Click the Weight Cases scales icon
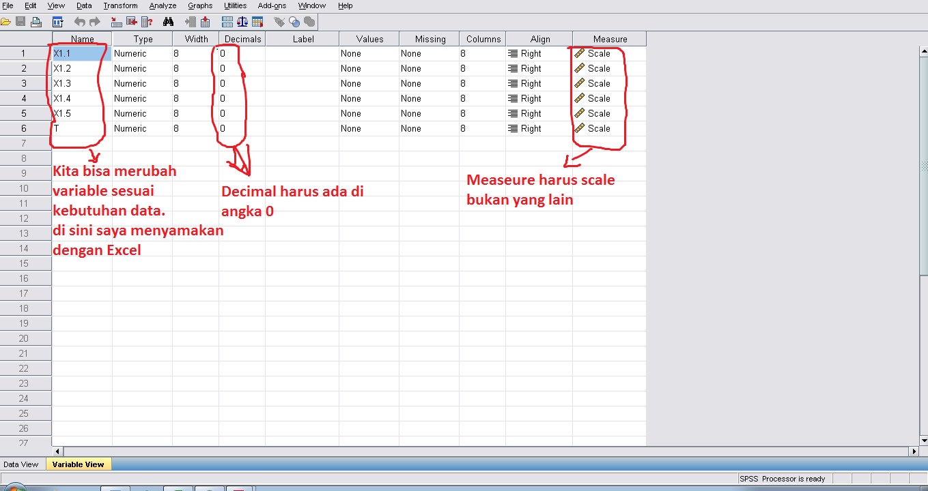928x491 pixels. pyautogui.click(x=241, y=21)
